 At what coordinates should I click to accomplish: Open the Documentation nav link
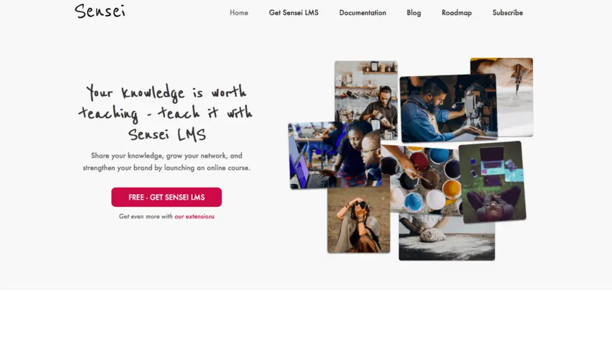(363, 13)
